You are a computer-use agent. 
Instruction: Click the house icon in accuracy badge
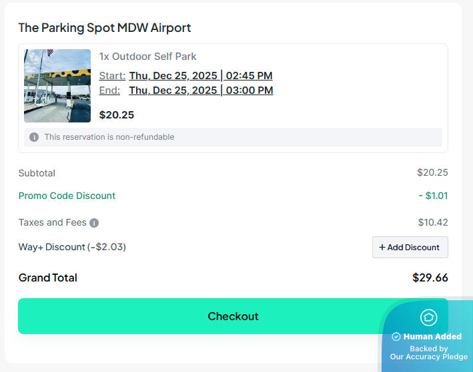[428, 317]
